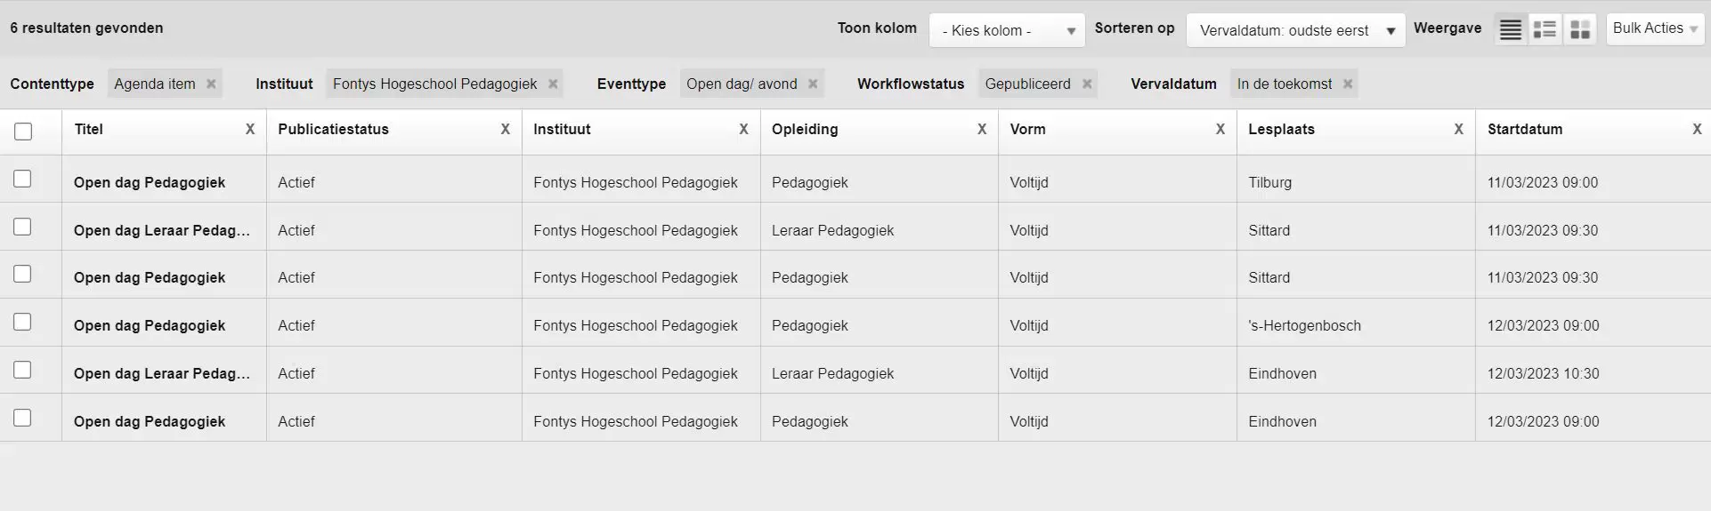Sort by the Opleiding column header
1711x511 pixels.
point(805,130)
